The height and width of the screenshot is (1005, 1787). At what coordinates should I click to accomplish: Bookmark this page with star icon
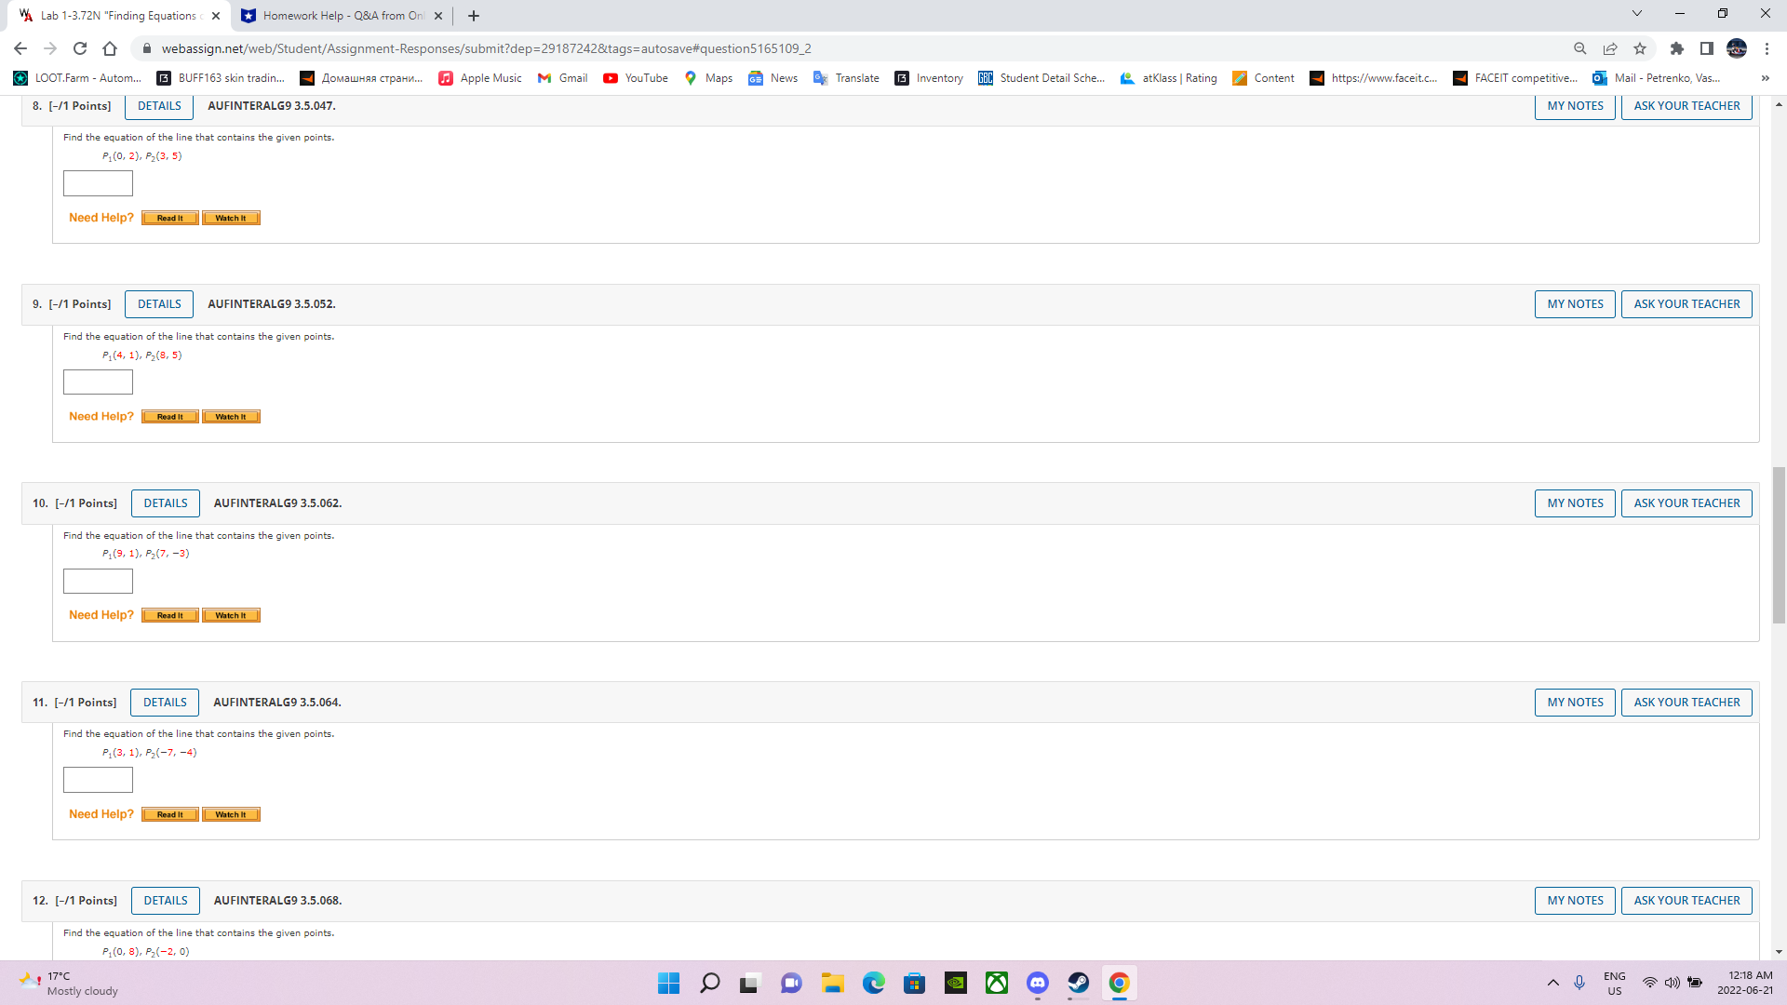point(1640,48)
